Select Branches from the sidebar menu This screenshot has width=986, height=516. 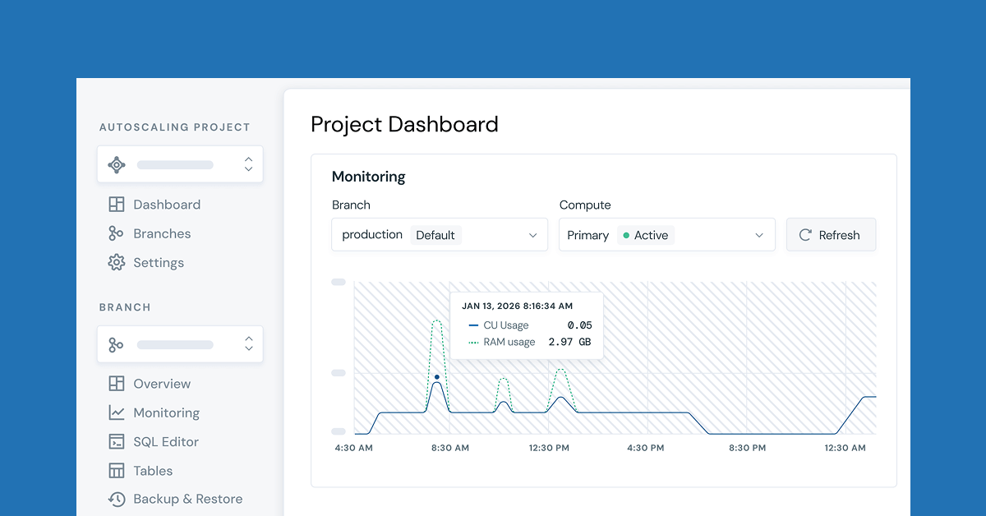click(x=163, y=233)
